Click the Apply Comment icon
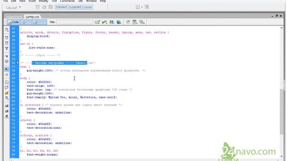287x161 pixels. click(7, 82)
